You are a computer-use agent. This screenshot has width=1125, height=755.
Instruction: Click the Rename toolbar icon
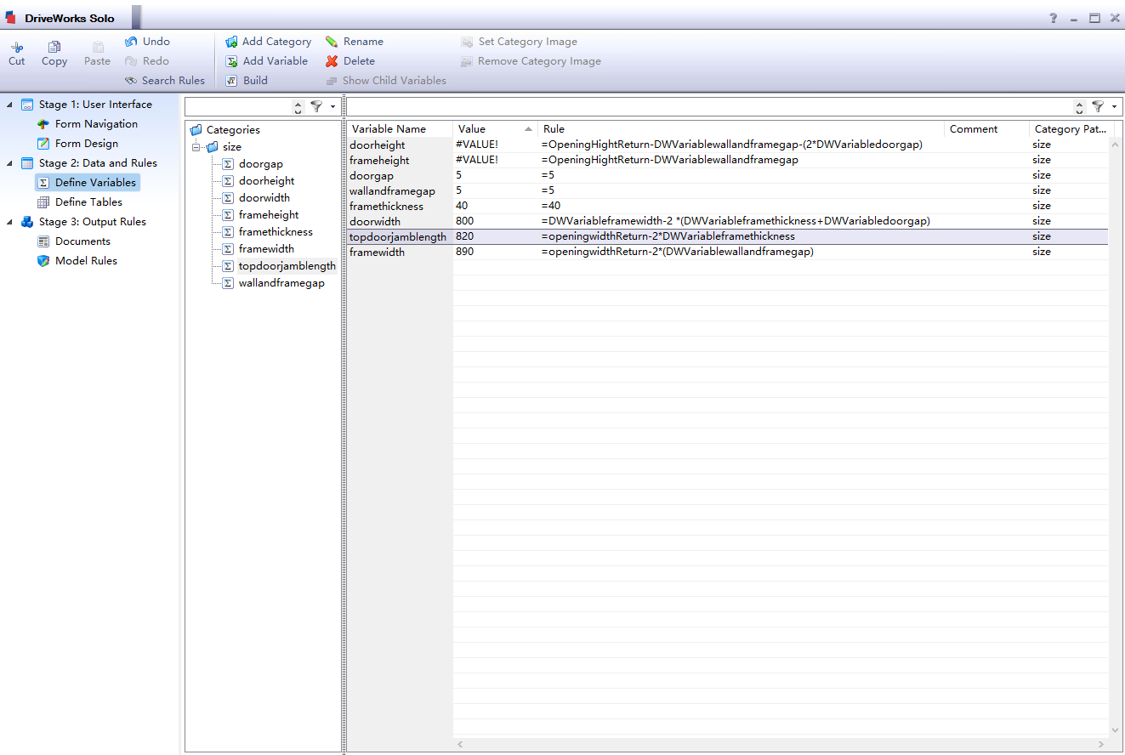[x=332, y=42]
